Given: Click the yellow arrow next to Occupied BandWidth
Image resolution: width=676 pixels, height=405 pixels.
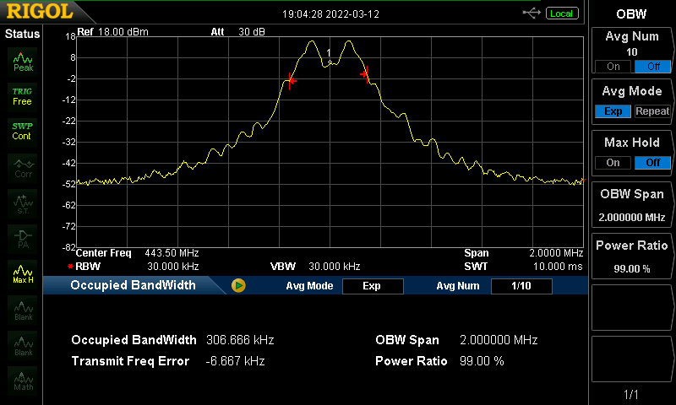Looking at the screenshot, I should (238, 286).
